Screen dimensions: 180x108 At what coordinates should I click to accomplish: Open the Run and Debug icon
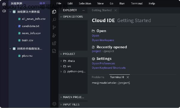click(x=54, y=35)
